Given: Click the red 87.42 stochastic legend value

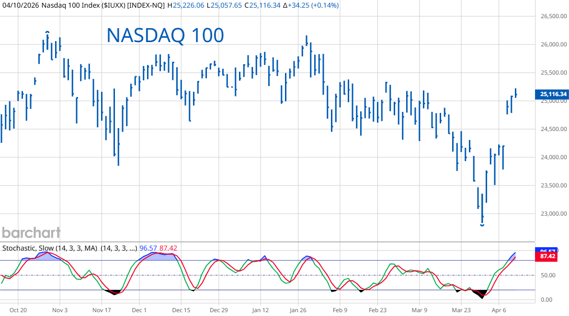Looking at the screenshot, I should pos(168,248).
